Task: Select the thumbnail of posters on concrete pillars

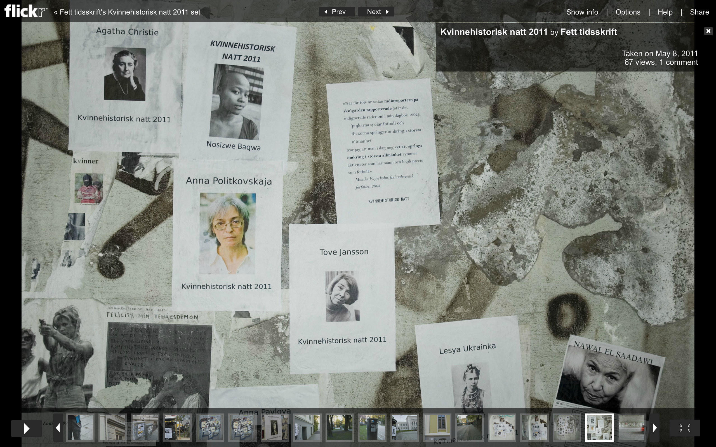Action: pos(145,427)
